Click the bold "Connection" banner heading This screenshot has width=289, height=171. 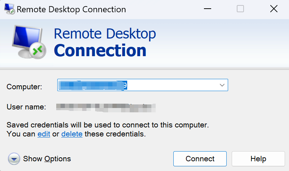pos(100,50)
